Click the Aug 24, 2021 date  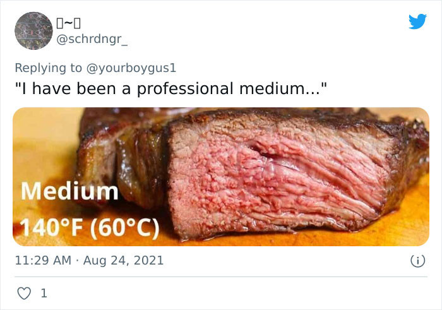(124, 260)
